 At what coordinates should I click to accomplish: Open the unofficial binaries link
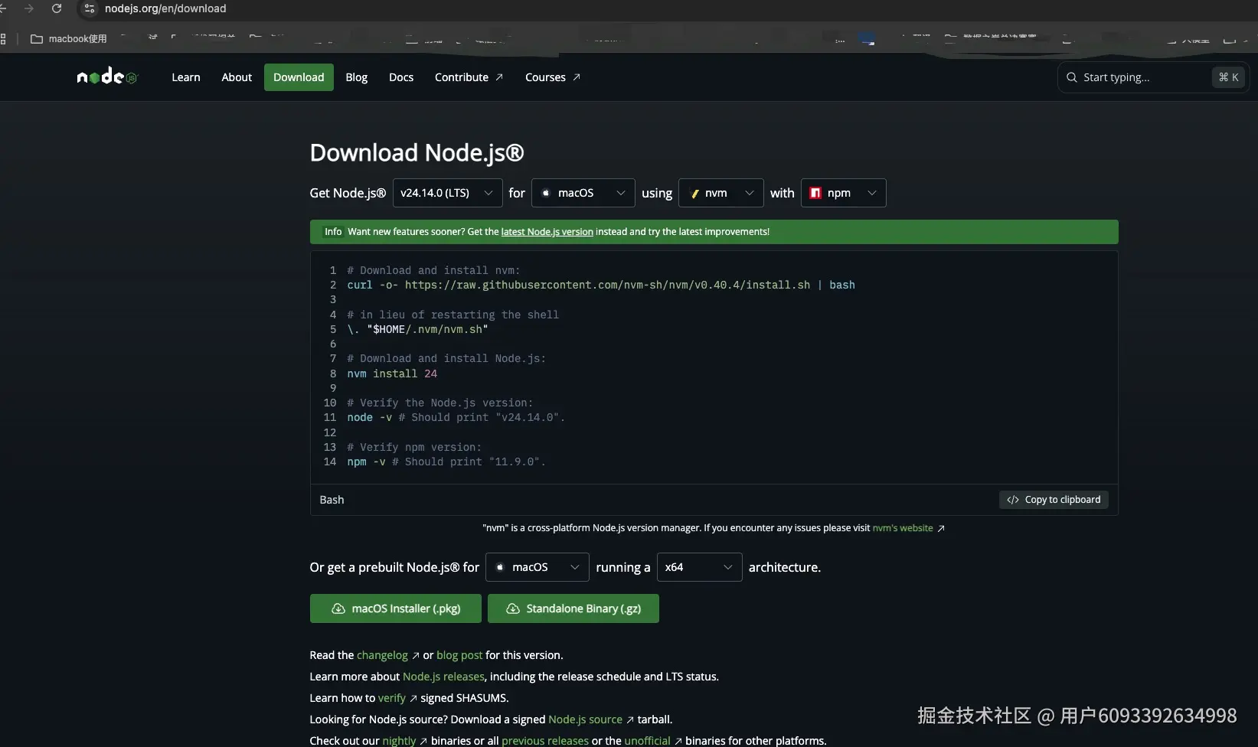647,741
